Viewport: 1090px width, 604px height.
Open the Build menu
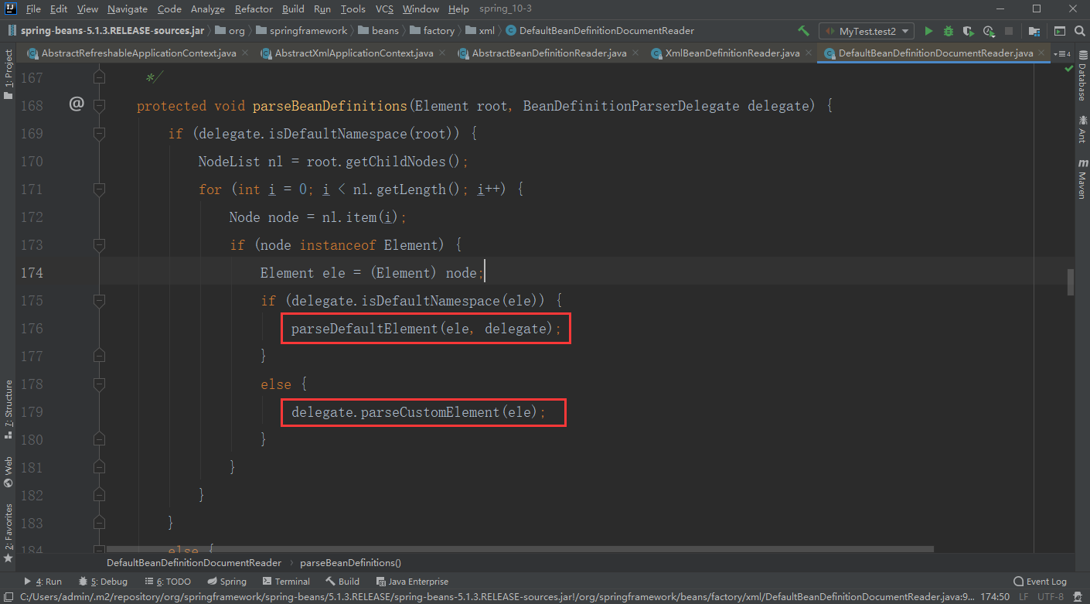pos(293,9)
